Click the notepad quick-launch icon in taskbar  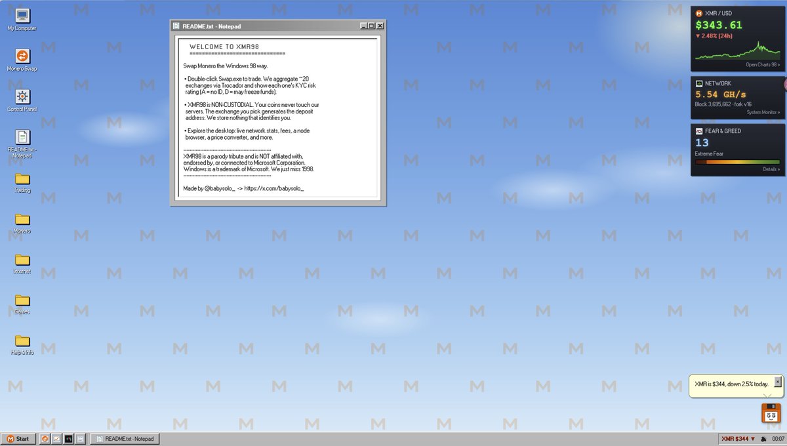pyautogui.click(x=80, y=439)
